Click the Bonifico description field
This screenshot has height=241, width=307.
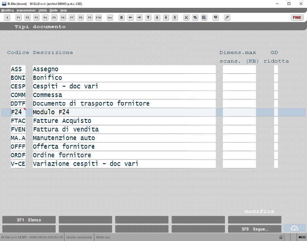pos(124,78)
